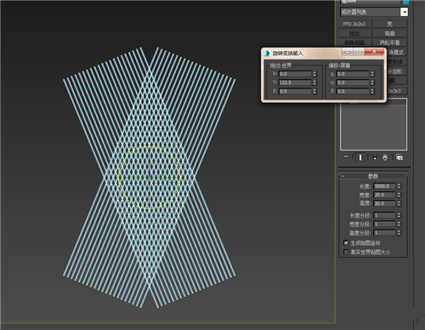The image size is (425, 330).
Task: Click the 3ds Max logo in rotate dialog title
Action: click(x=267, y=53)
